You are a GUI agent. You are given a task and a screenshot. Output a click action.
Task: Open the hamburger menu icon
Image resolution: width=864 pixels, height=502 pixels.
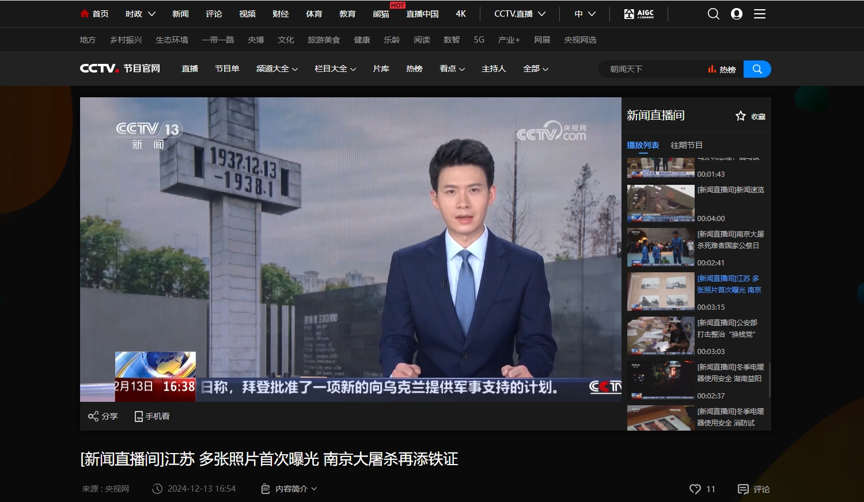click(x=760, y=14)
